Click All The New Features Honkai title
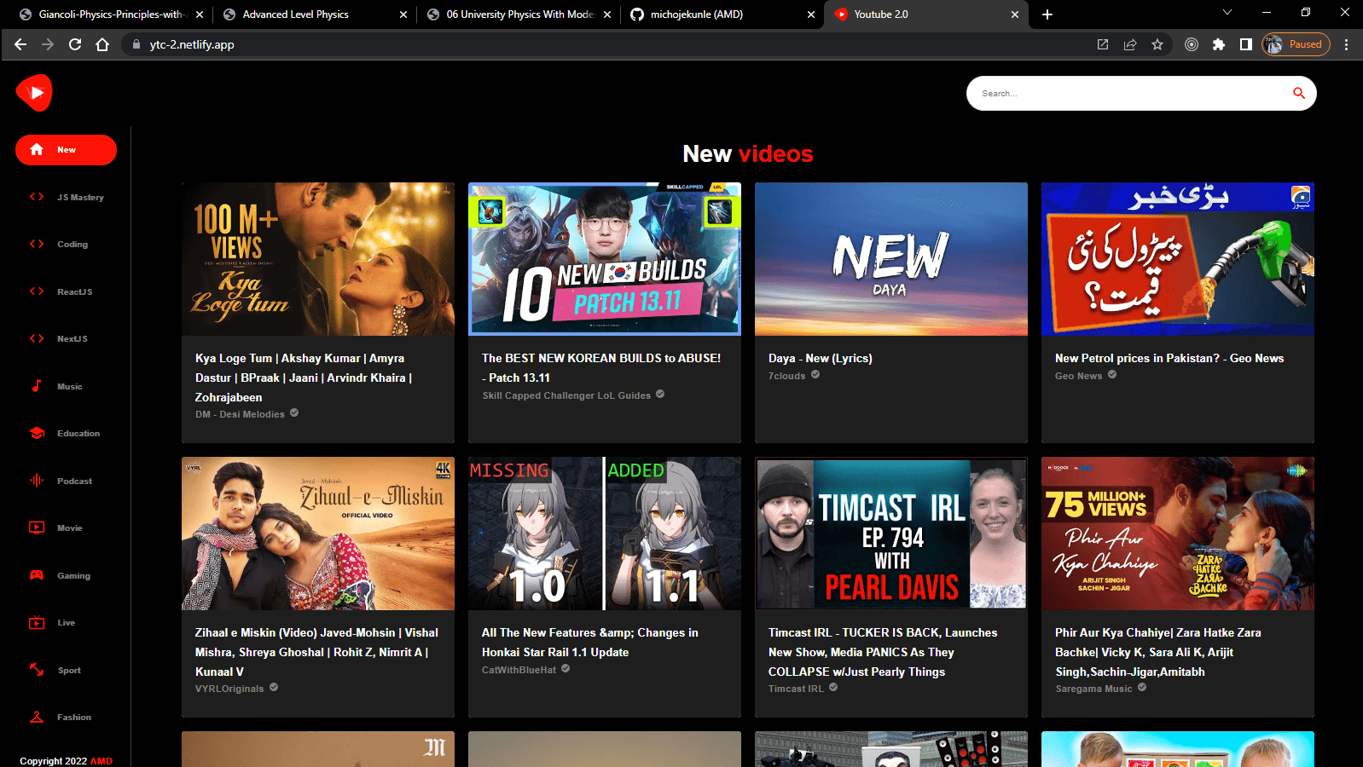Viewport: 1363px width, 767px height. [x=589, y=643]
